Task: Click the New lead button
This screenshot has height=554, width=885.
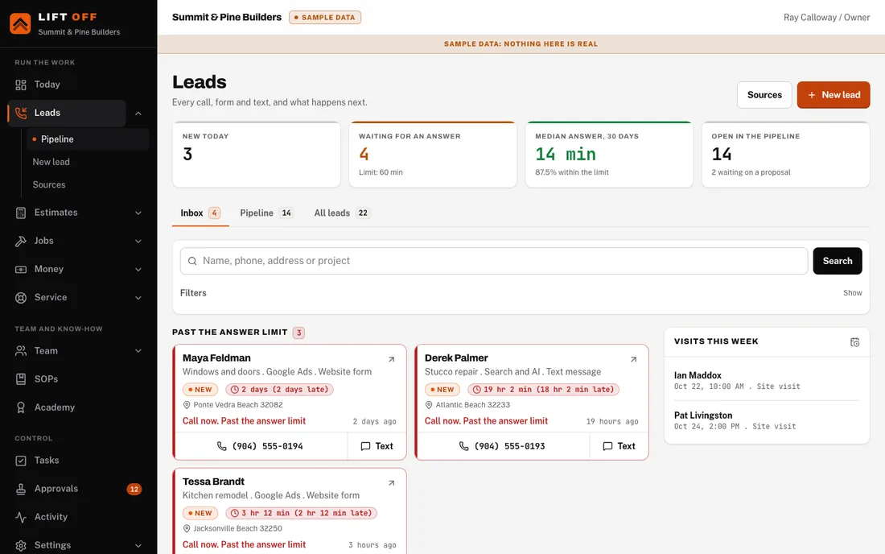Action: click(833, 95)
